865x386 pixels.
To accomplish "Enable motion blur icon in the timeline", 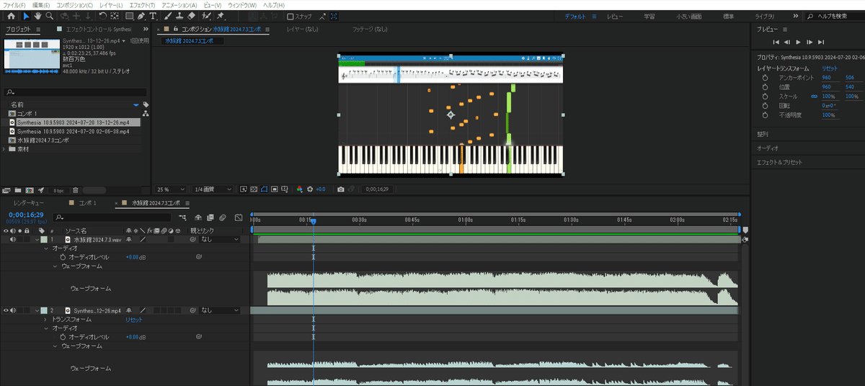I will [222, 217].
